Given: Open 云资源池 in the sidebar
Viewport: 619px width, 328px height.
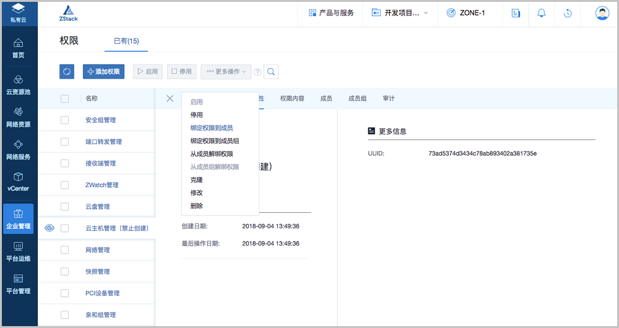Looking at the screenshot, I should coord(19,85).
